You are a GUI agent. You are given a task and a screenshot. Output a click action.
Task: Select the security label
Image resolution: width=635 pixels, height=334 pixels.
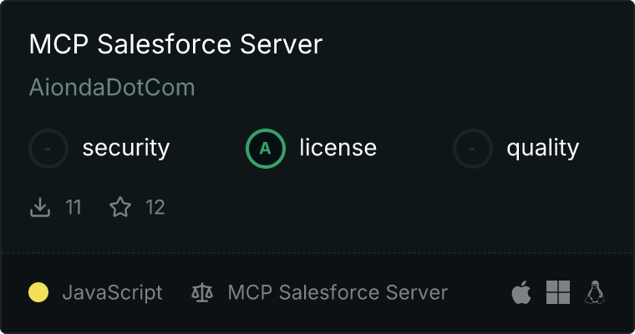[125, 149]
